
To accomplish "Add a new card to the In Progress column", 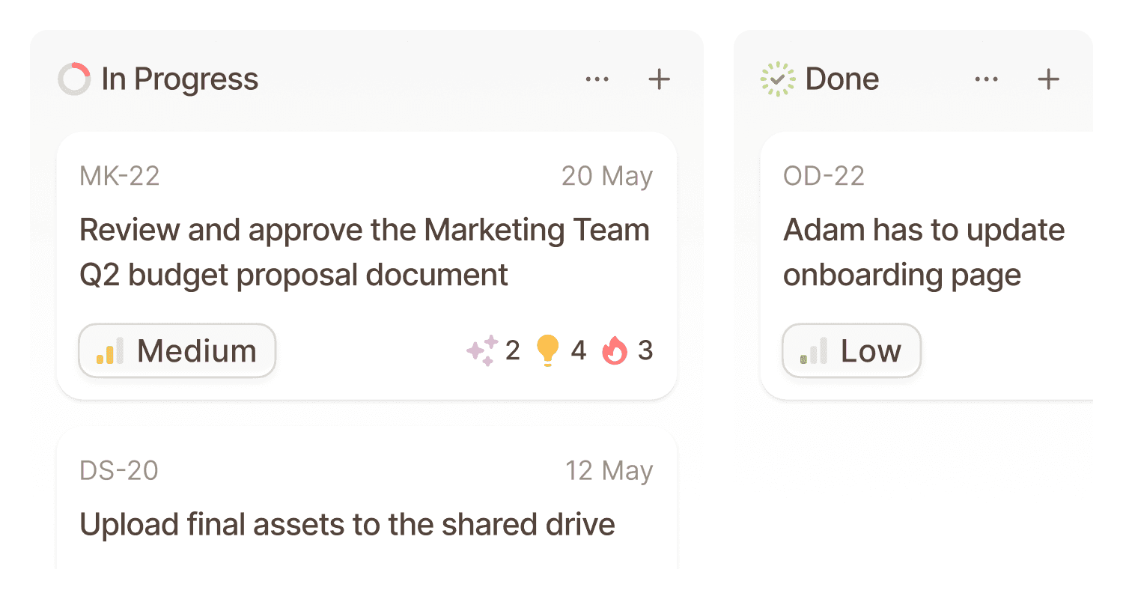I will (660, 79).
